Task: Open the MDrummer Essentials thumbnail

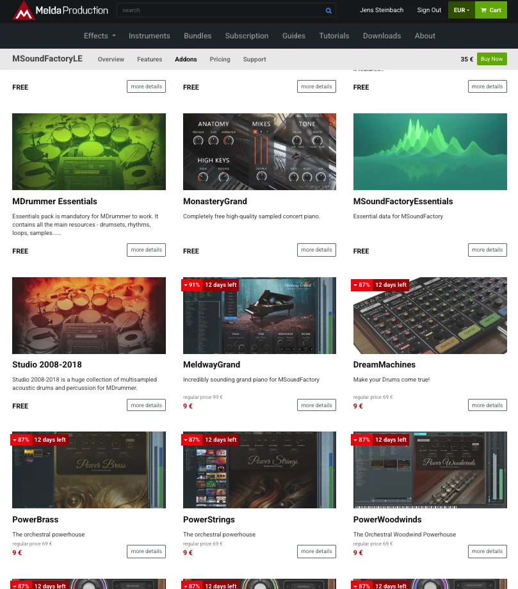Action: point(89,152)
